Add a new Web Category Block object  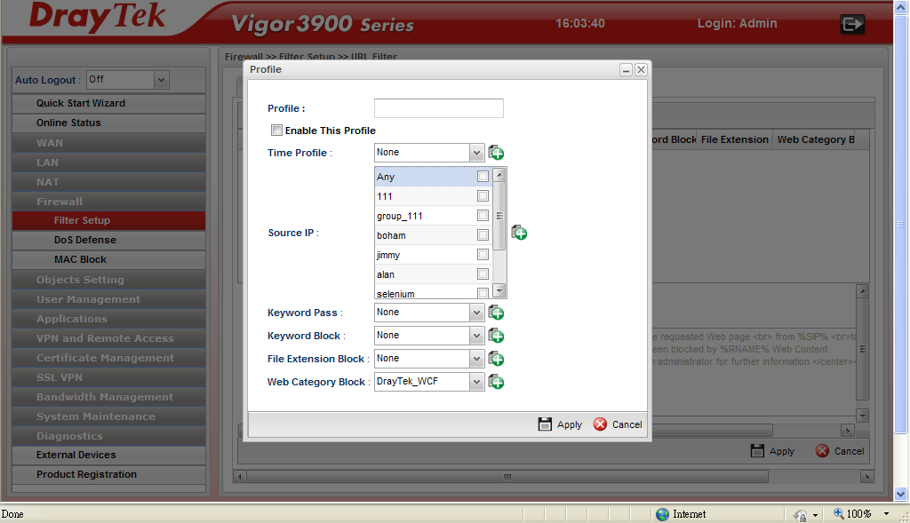496,382
